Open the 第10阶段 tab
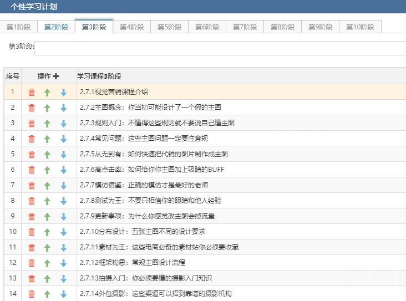Viewport: 406px width, 301px height. [360, 27]
